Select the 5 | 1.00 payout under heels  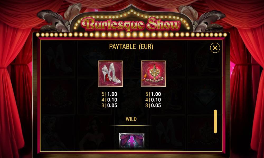pyautogui.click(x=109, y=94)
